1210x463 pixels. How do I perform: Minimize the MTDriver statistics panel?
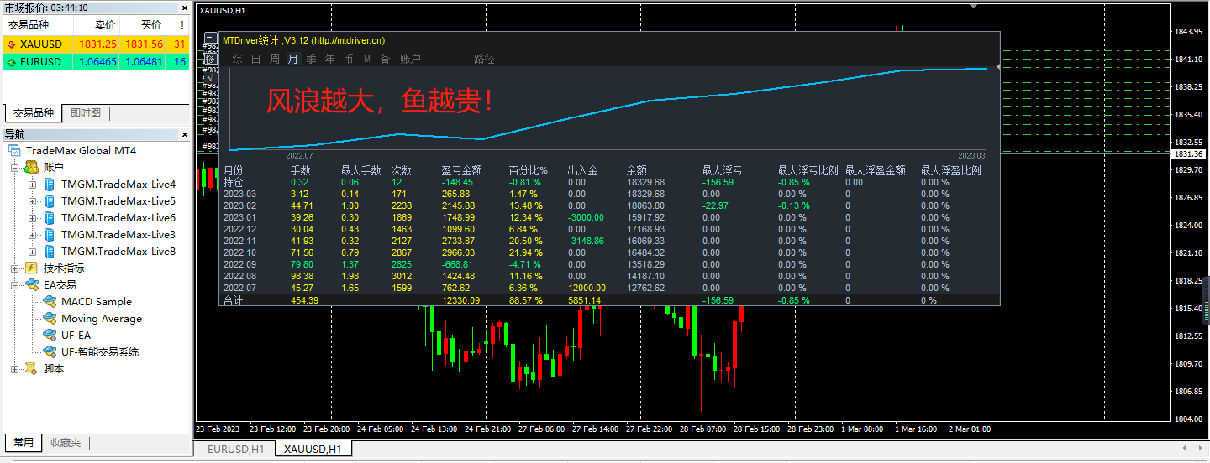point(211,38)
